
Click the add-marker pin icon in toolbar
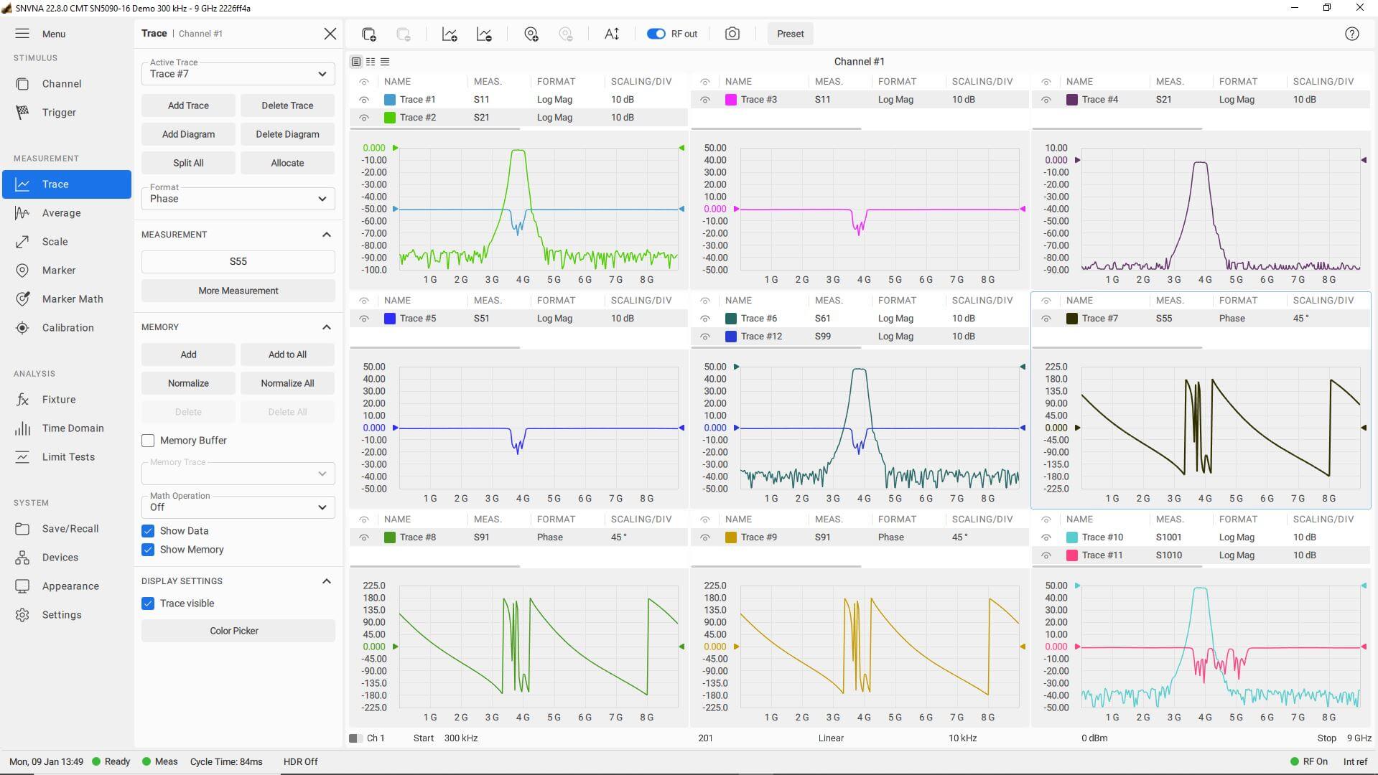531,33
